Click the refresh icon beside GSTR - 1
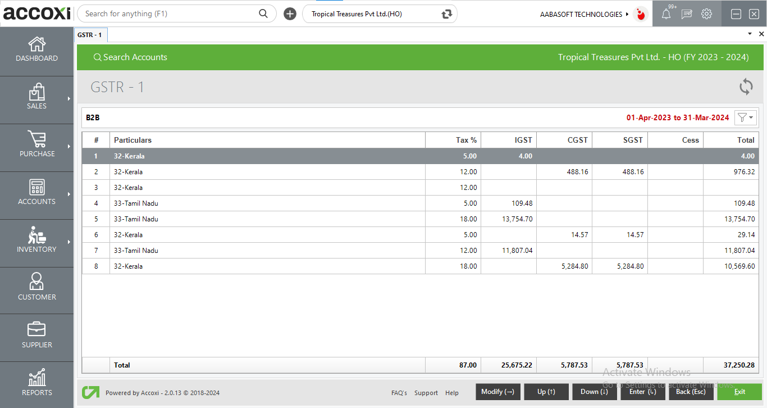 click(x=746, y=87)
